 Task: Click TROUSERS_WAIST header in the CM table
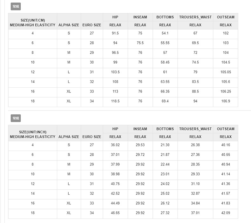click(x=195, y=17)
